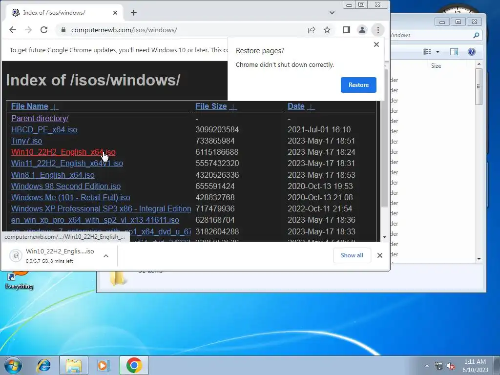Go back using Chrome's back arrow
500x375 pixels.
12,30
